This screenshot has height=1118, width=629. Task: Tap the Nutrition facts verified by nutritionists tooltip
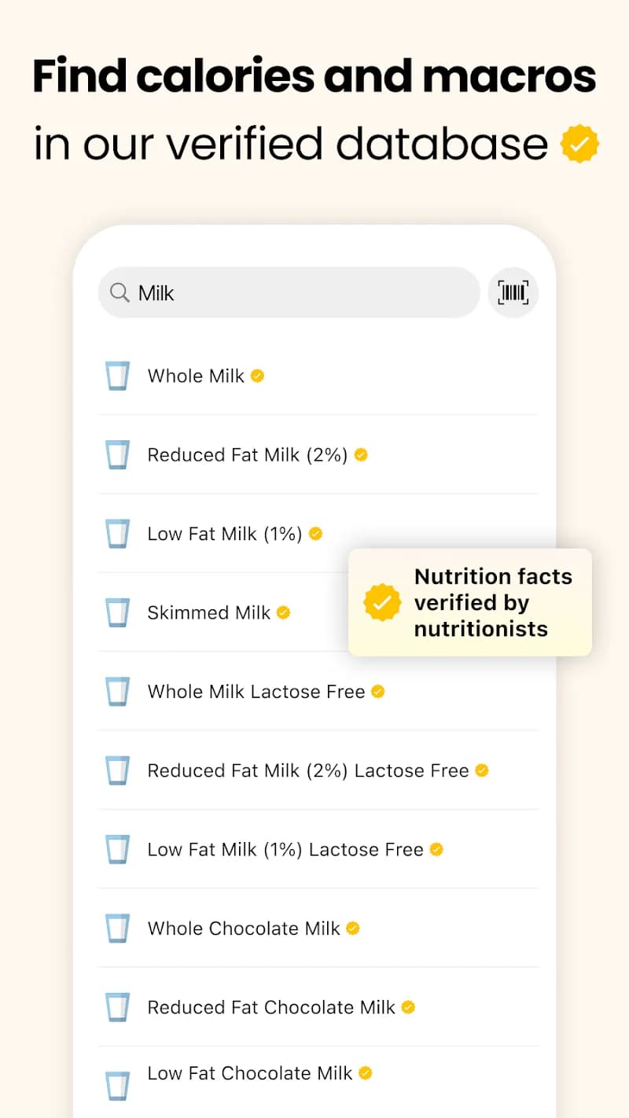tap(492, 602)
